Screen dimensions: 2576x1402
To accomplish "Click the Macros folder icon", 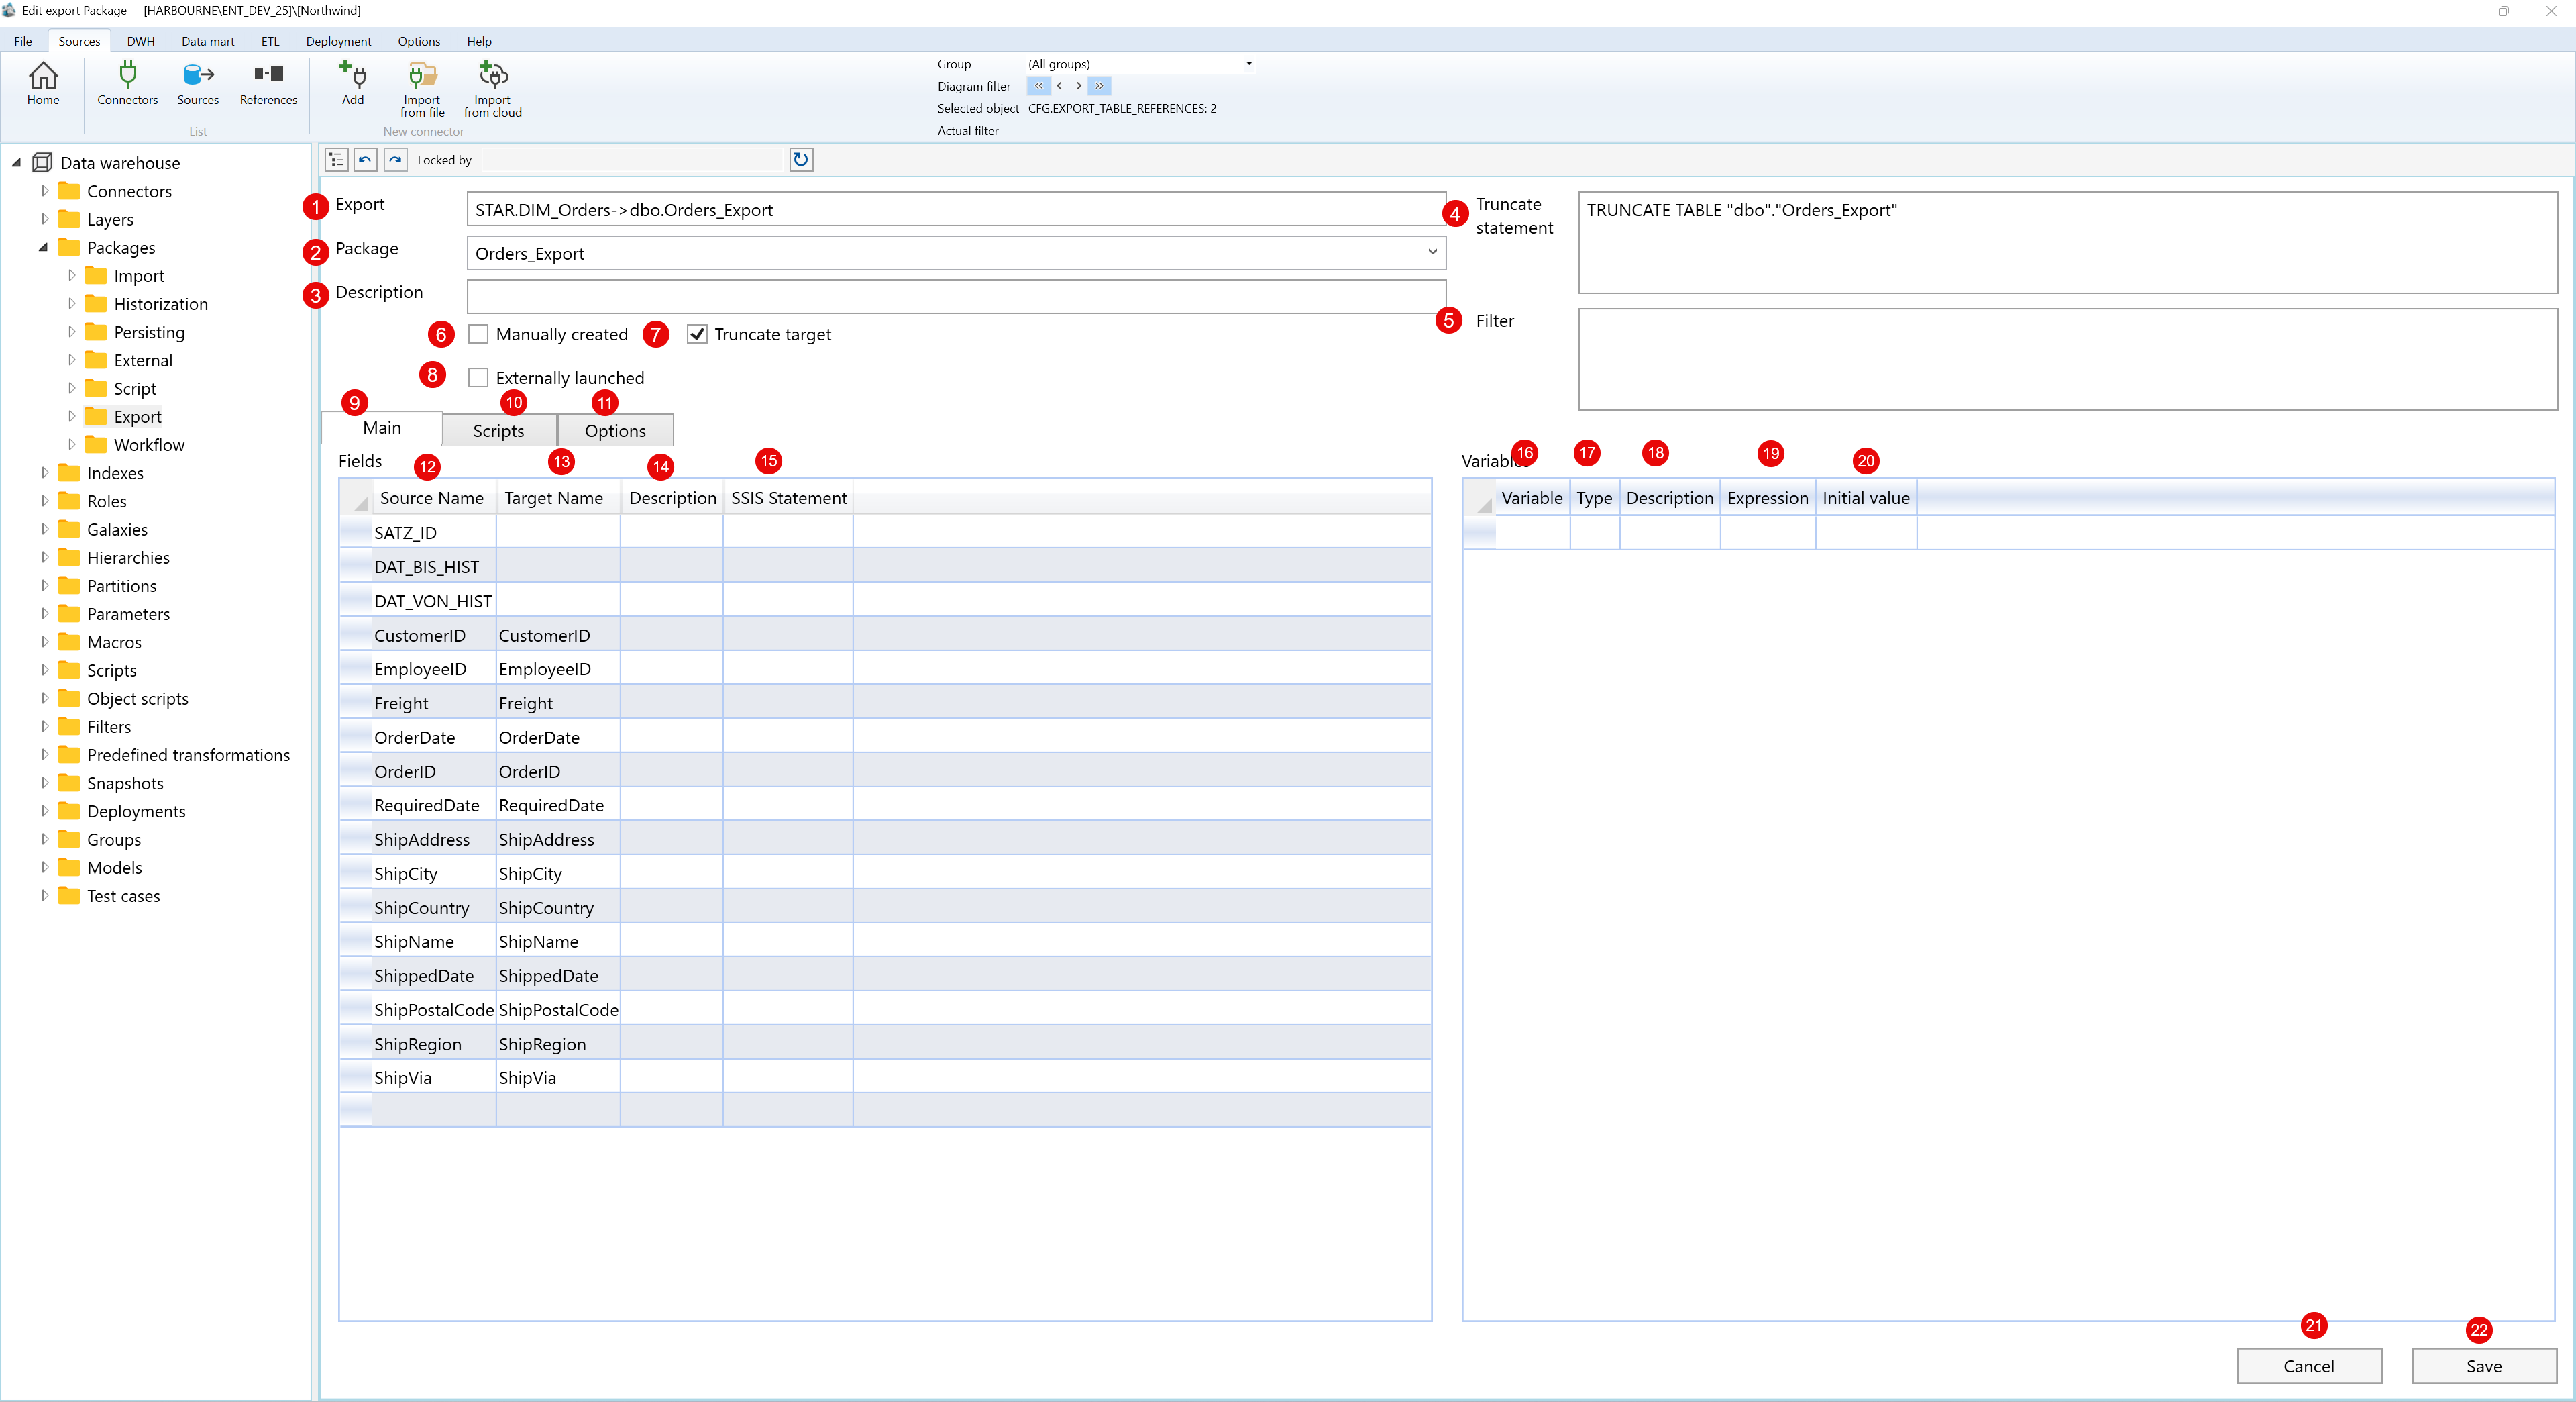I will click(69, 642).
